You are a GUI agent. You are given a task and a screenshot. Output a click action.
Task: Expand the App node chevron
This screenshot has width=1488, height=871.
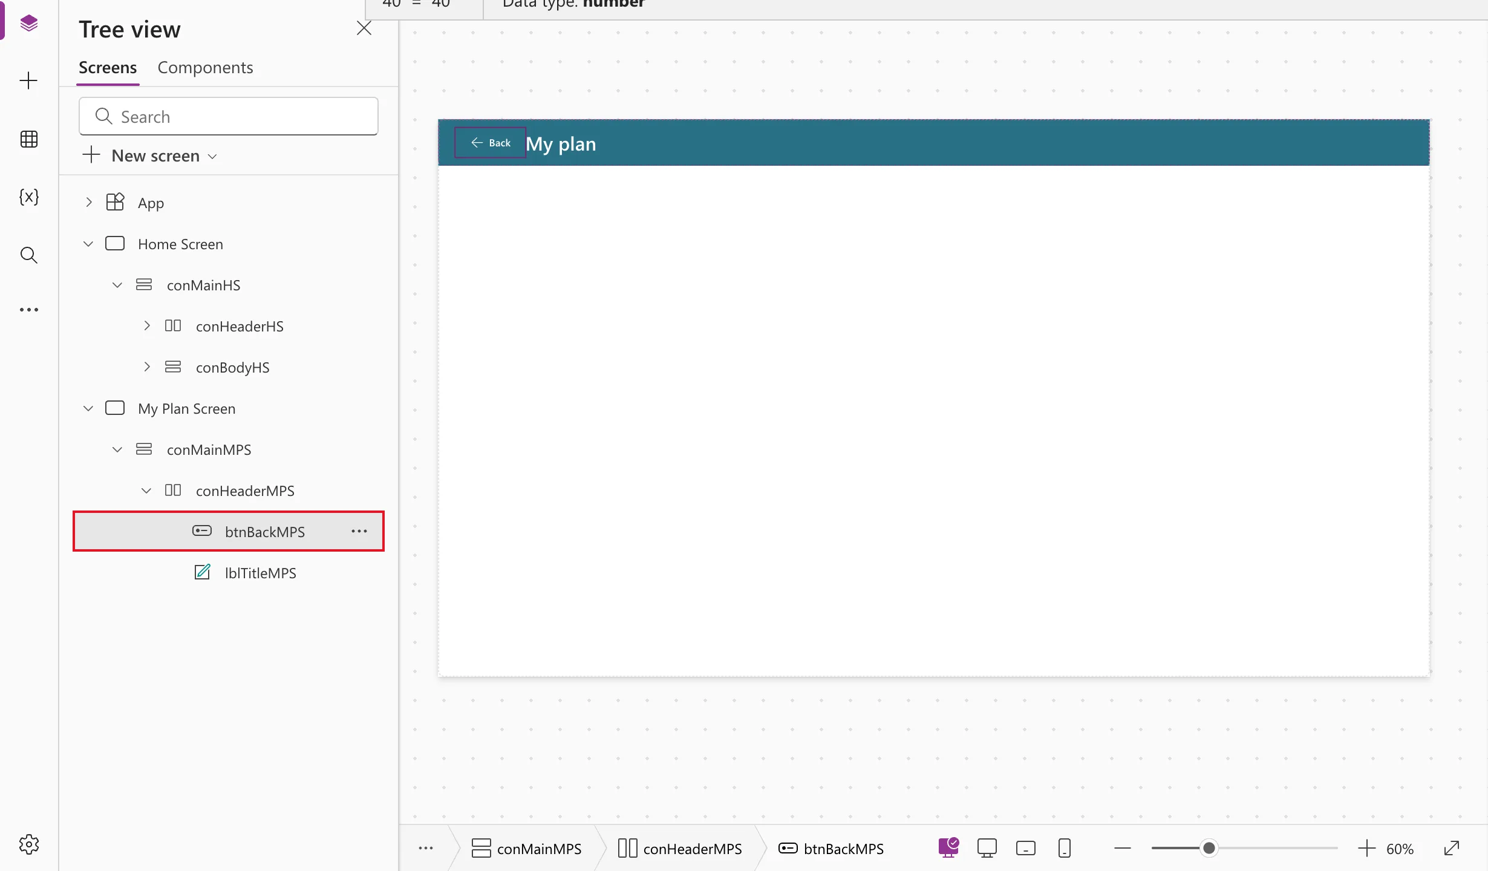(x=88, y=203)
